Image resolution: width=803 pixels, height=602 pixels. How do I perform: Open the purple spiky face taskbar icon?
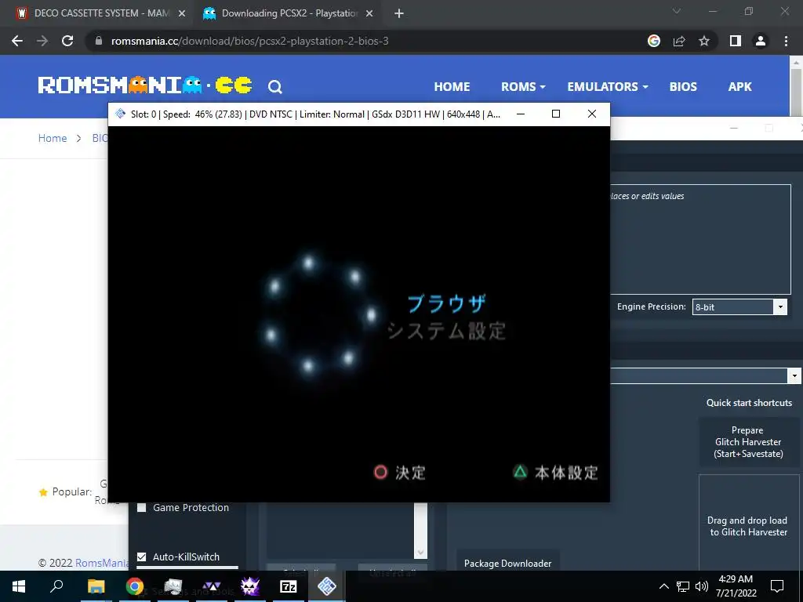pyautogui.click(x=250, y=586)
